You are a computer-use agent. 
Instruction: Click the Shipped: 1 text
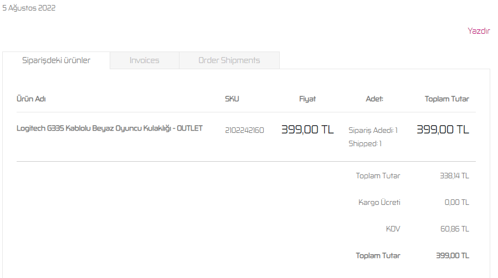[365, 143]
